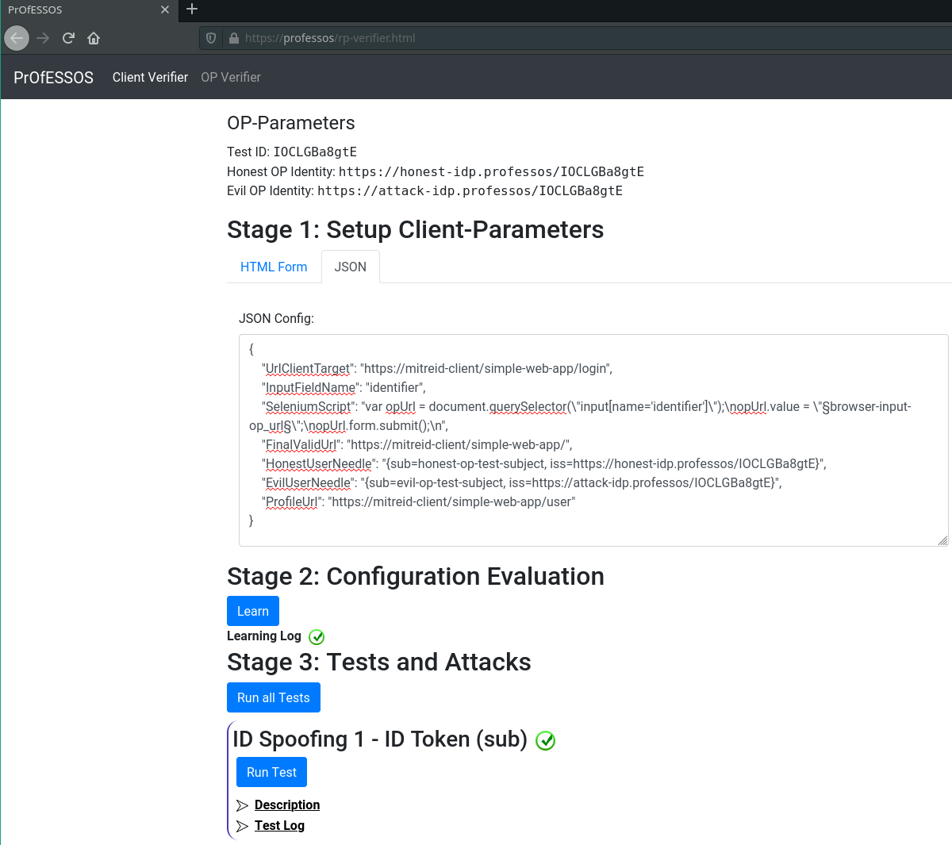Expand the Learning Log

coord(263,636)
